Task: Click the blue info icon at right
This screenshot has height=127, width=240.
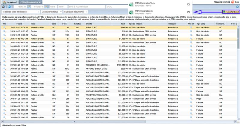Action: click(237, 7)
